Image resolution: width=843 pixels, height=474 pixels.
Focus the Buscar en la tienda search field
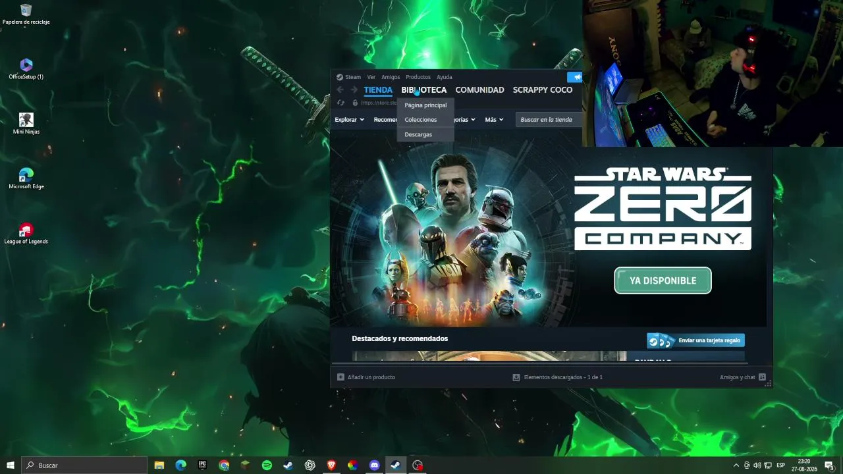[x=549, y=120]
